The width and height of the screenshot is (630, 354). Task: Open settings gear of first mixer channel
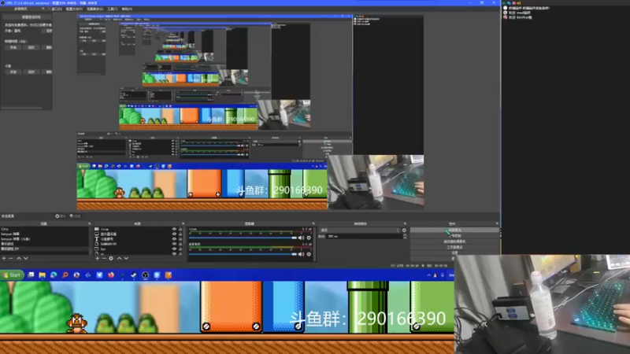pyautogui.click(x=309, y=238)
